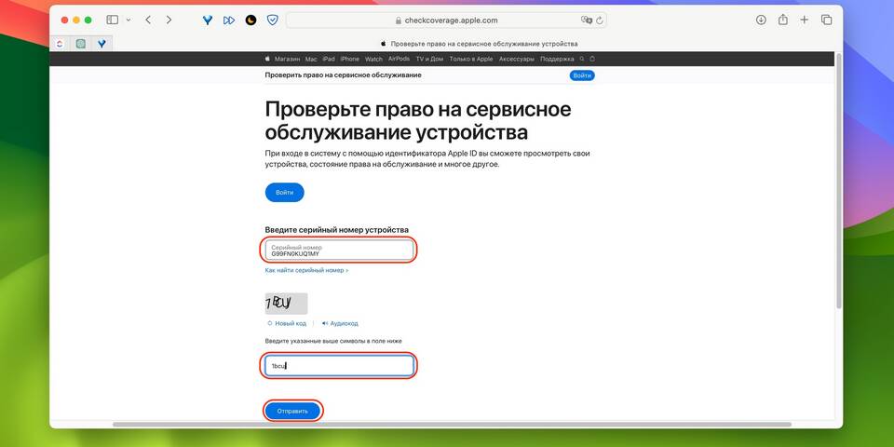Open Watch in the Apple navigation bar

373,59
